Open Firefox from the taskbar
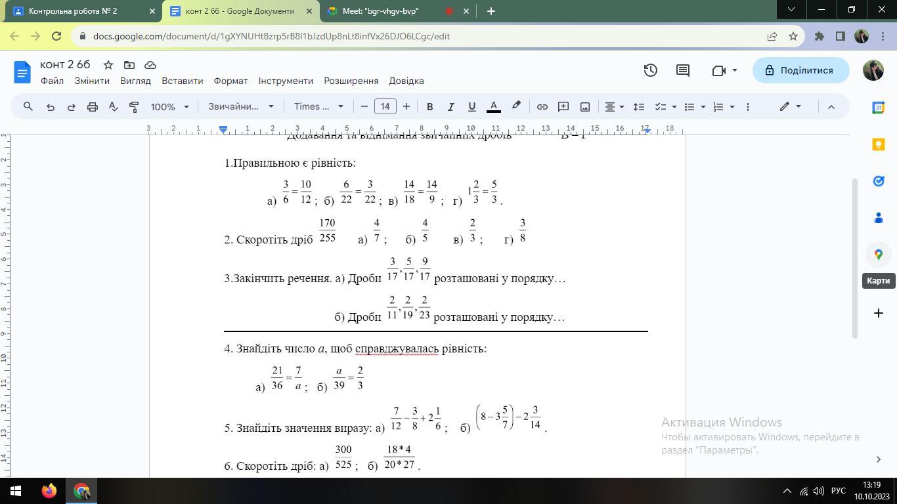The width and height of the screenshot is (897, 504). tap(49, 491)
